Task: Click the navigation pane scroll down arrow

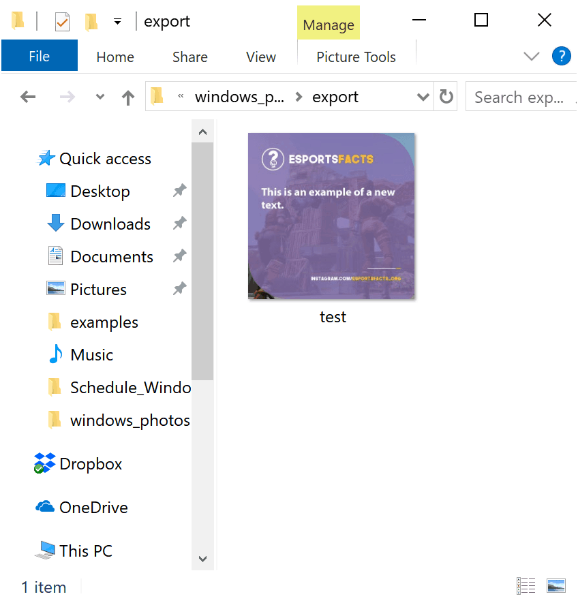Action: click(203, 559)
